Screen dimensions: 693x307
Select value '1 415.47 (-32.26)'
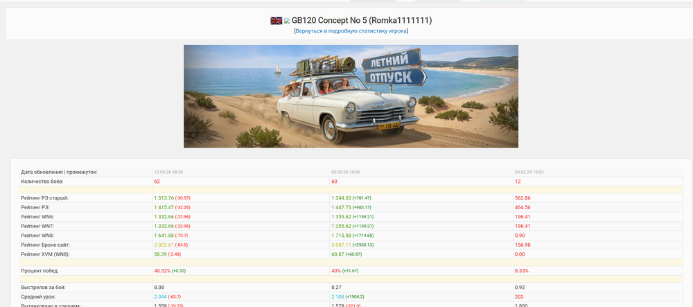(x=173, y=208)
